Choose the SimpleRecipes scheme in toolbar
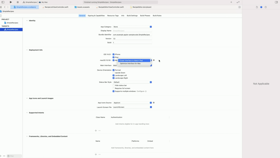Viewport: 280px width, 158px height. pyautogui.click(x=30, y=2)
